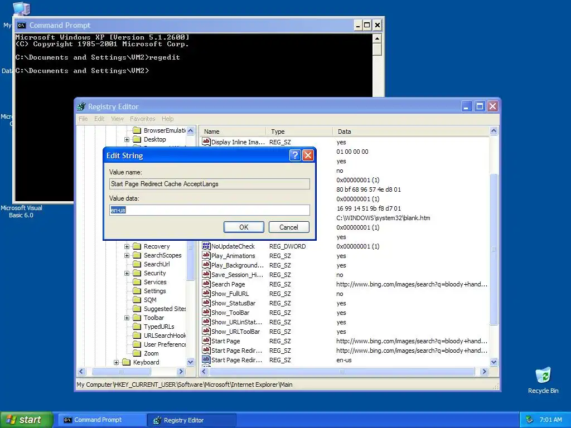Open the Edit menu in Registry Editor

click(99, 119)
